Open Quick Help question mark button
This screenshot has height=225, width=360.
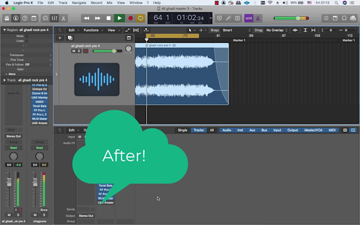pos(25,18)
